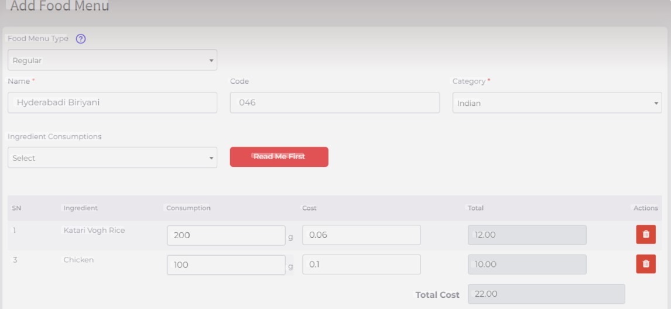Image resolution: width=671 pixels, height=309 pixels.
Task: Delete the Katari Vogh Rice ingredient row
Action: click(646, 234)
